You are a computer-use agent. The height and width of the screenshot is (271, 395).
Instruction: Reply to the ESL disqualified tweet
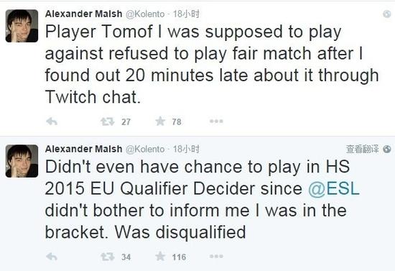click(x=52, y=257)
